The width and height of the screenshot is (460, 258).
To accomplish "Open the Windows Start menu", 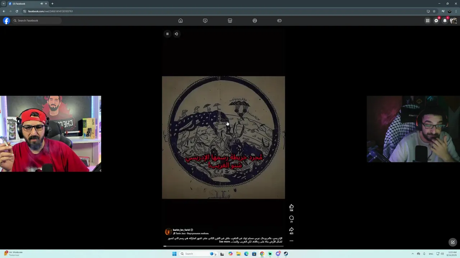I will pyautogui.click(x=174, y=254).
